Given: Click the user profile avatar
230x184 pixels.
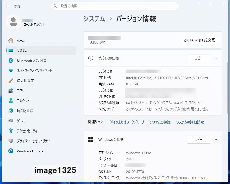Looking at the screenshot, I should click(x=13, y=22).
